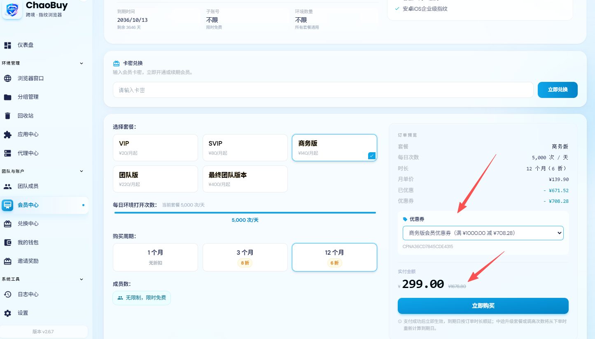
Task: Click the 立即兑换 button
Action: click(x=558, y=90)
